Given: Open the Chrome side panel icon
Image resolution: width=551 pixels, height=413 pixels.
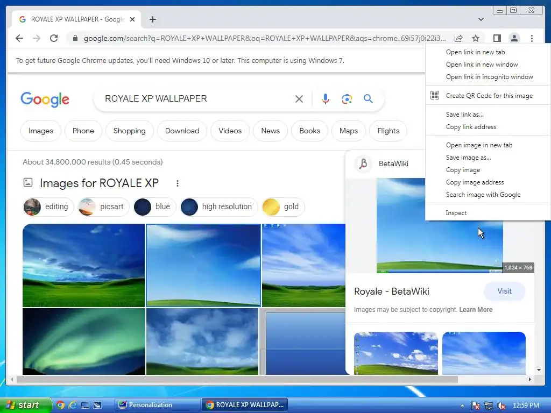Looking at the screenshot, I should point(497,38).
